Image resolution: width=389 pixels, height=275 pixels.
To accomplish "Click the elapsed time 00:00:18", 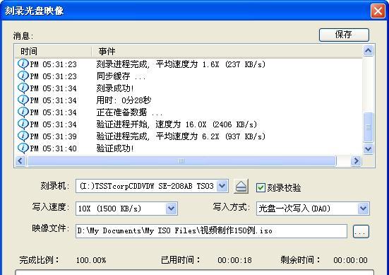I will (x=234, y=260).
